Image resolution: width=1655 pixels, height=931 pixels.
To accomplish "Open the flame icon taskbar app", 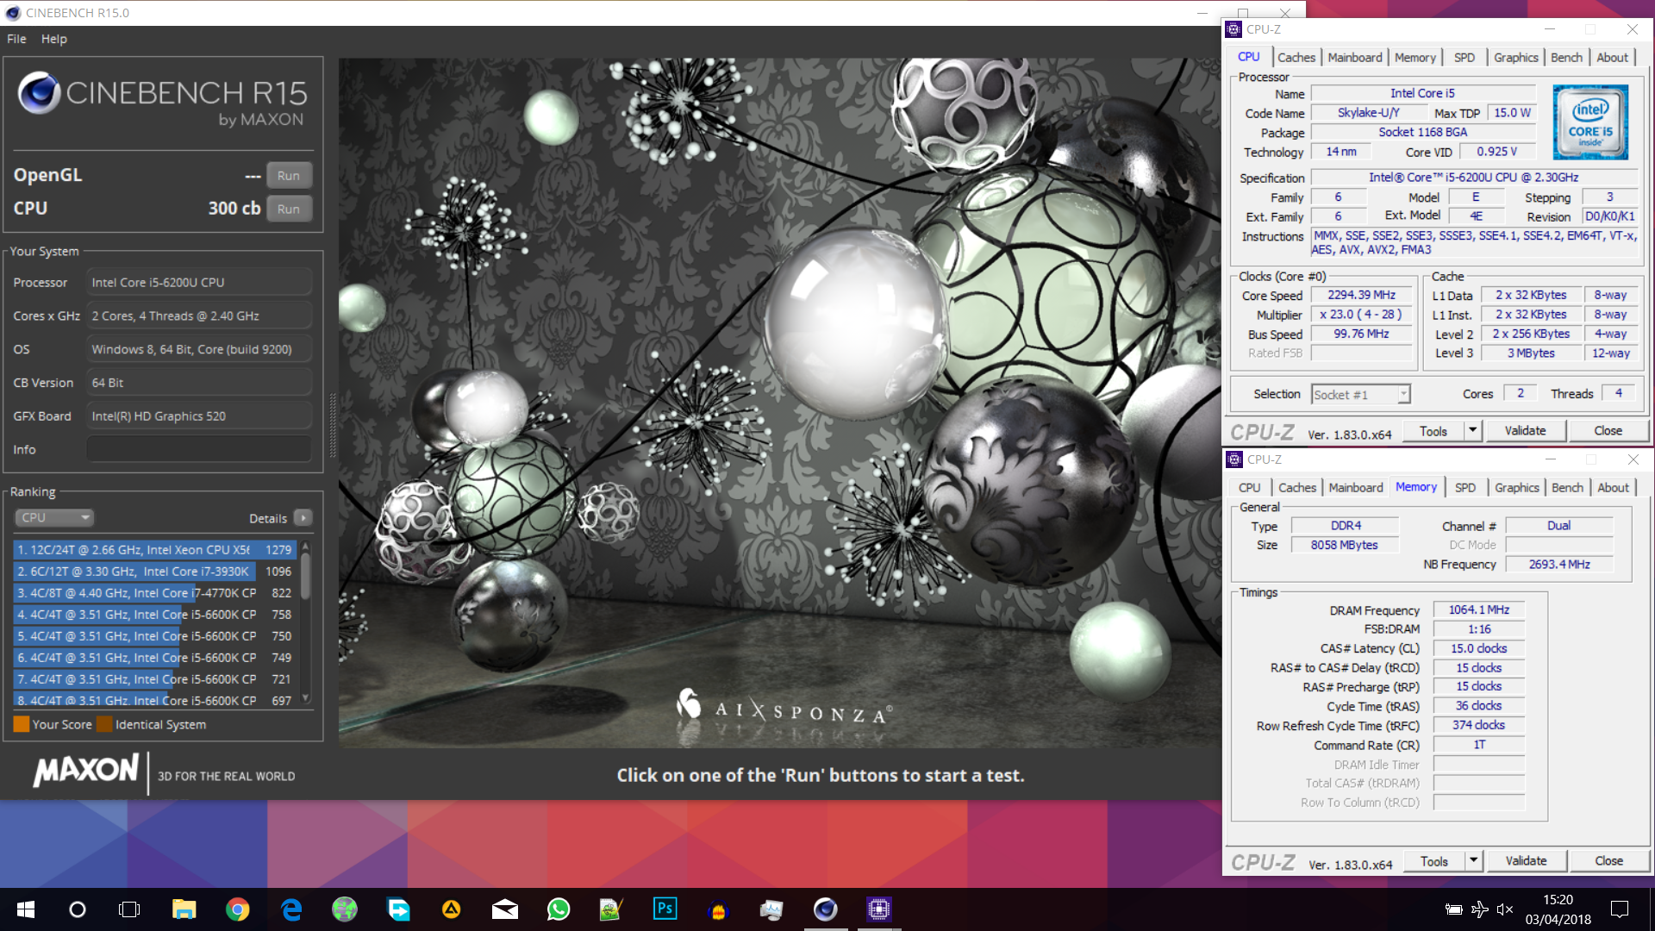I will click(718, 909).
